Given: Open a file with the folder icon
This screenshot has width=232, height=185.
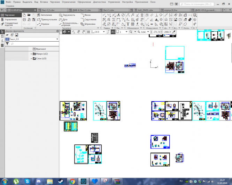Looking at the screenshot, I should pos(29,15).
